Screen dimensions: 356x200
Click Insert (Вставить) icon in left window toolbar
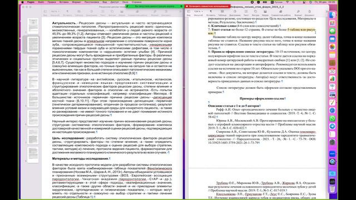(67, 11)
